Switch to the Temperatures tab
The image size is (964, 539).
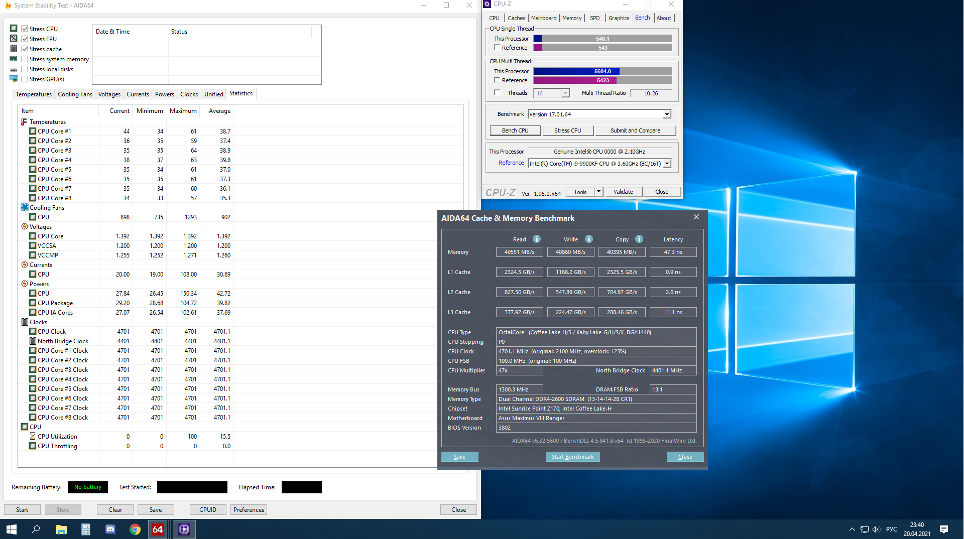(x=34, y=94)
